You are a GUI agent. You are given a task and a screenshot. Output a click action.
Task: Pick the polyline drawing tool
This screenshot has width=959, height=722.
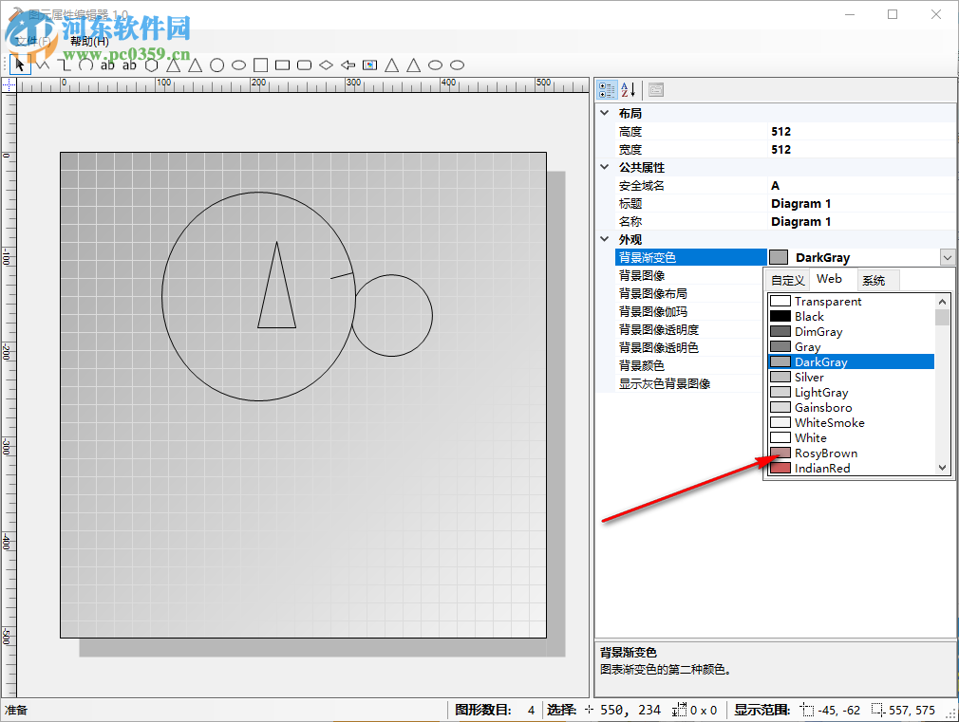click(43, 65)
